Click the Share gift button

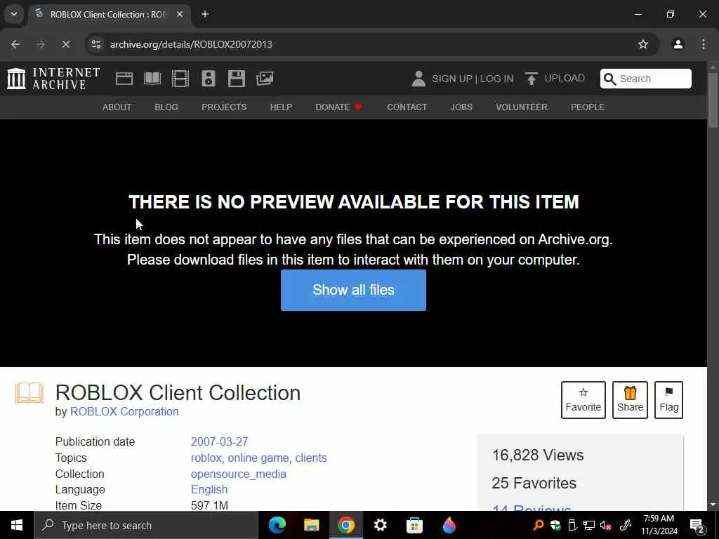click(630, 399)
